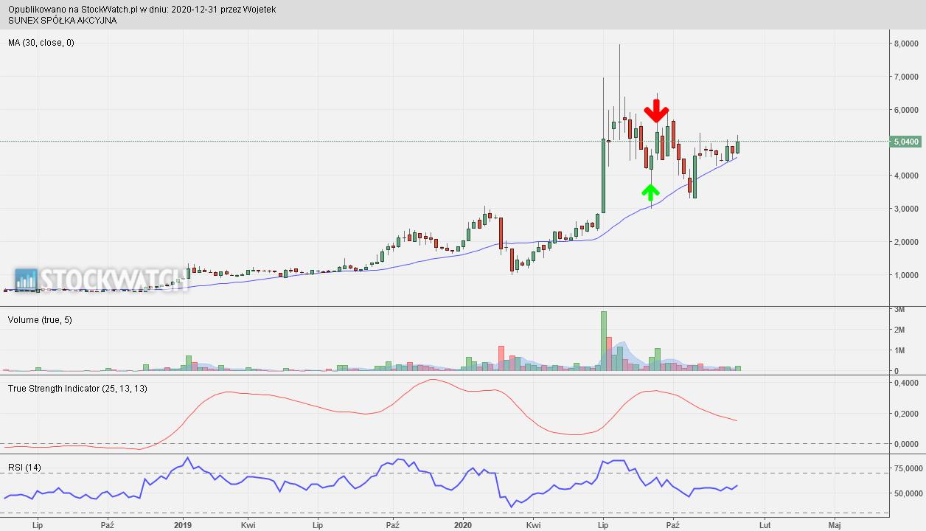Click the 7,0000 price axis value

click(906, 77)
